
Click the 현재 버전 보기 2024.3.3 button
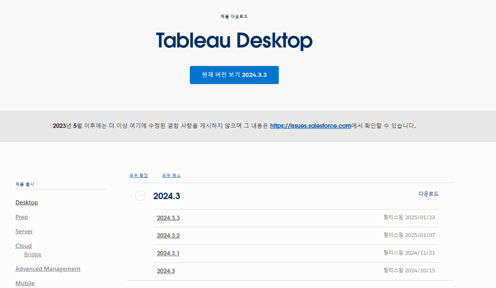(x=234, y=75)
